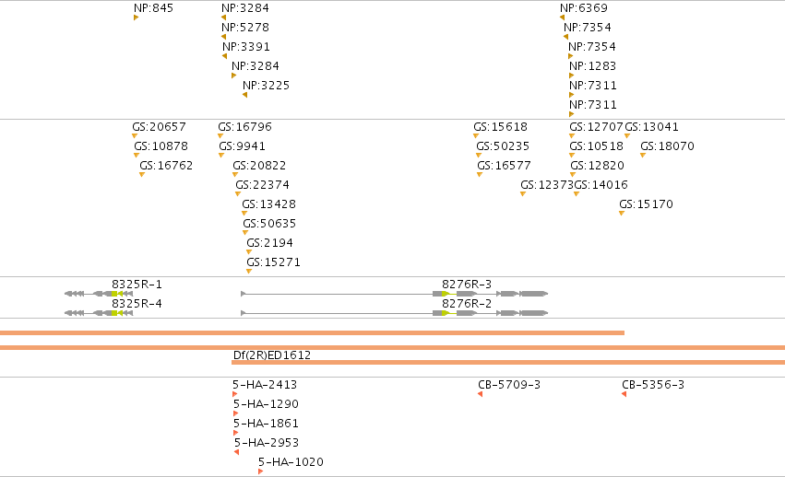Image resolution: width=785 pixels, height=477 pixels.
Task: Select the NP:1283 triangle marker
Action: click(571, 76)
